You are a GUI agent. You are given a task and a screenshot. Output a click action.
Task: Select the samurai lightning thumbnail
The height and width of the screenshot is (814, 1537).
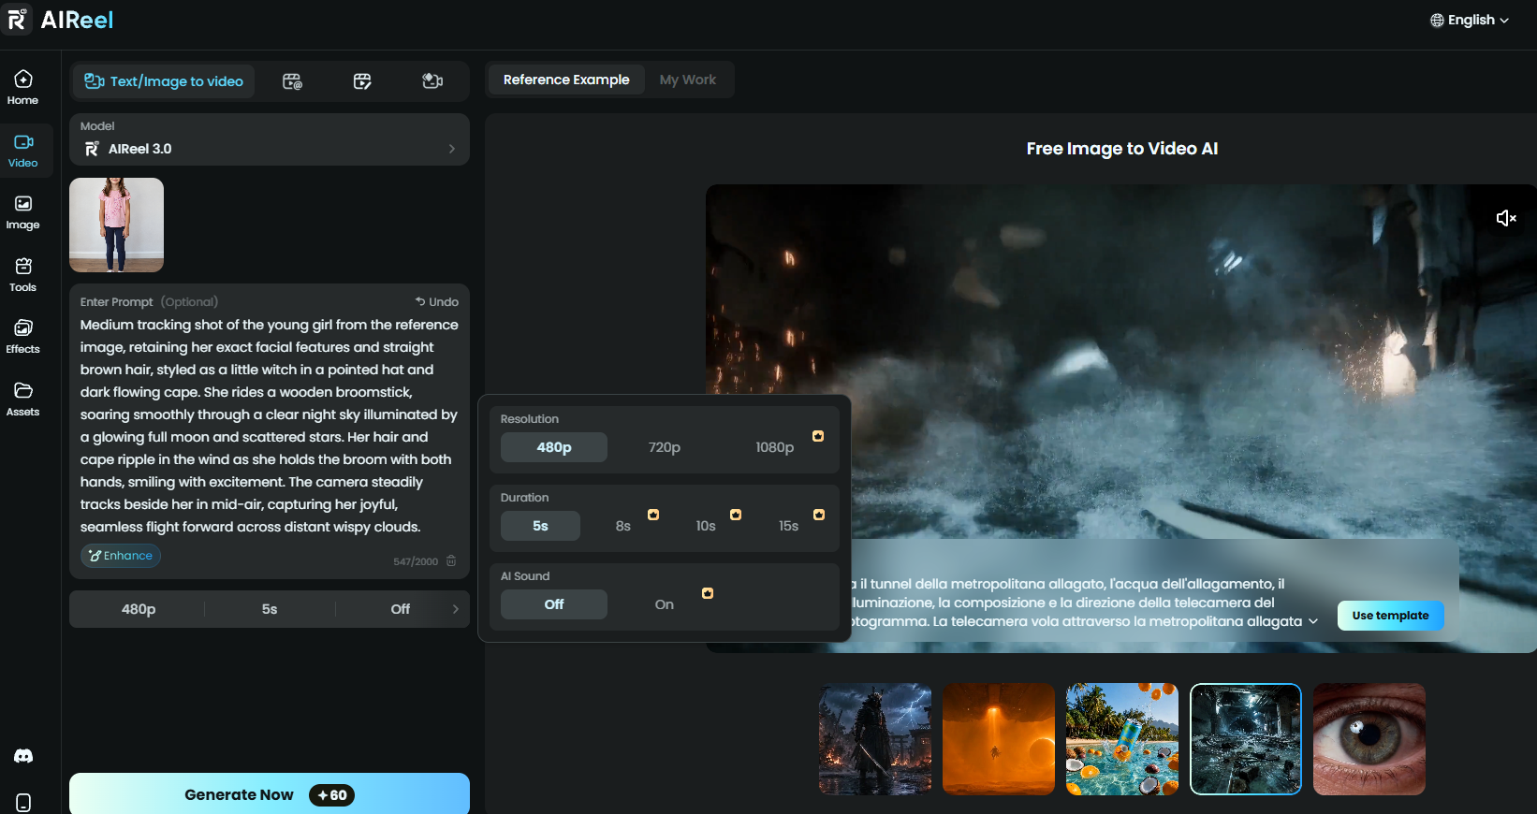coord(875,739)
